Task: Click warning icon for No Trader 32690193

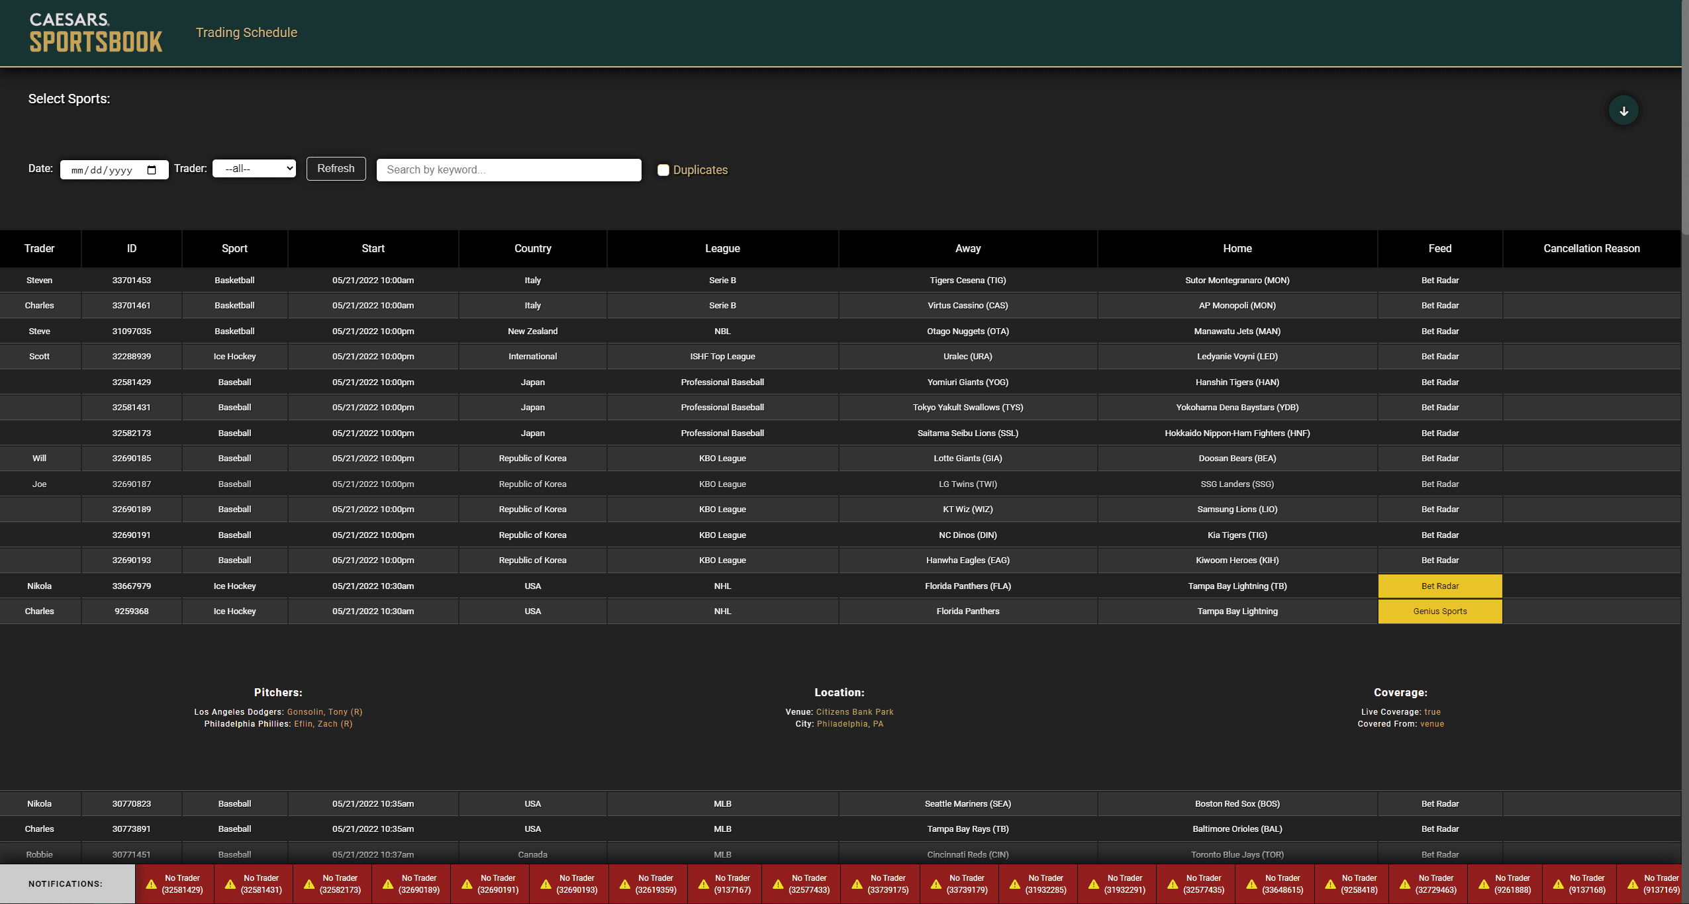Action: tap(546, 884)
